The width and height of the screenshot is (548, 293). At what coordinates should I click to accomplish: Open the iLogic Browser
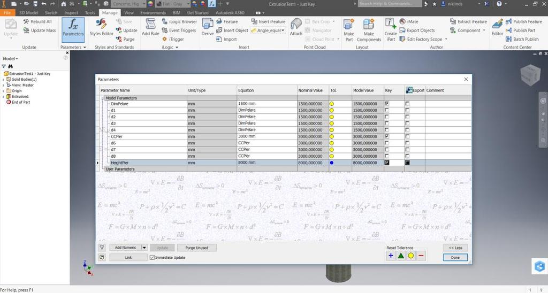coord(180,21)
